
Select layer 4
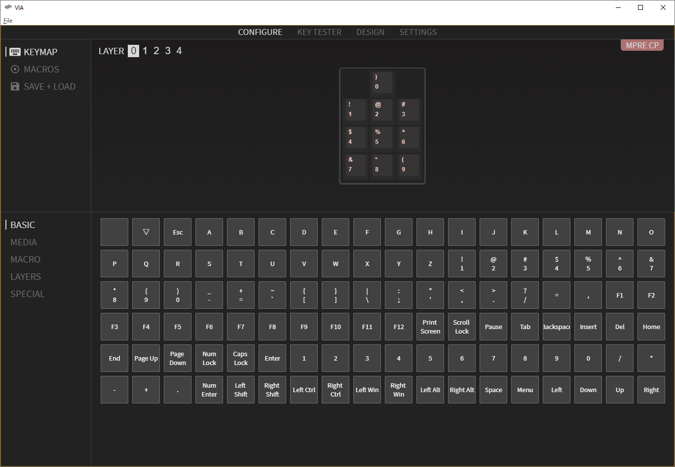click(x=179, y=51)
